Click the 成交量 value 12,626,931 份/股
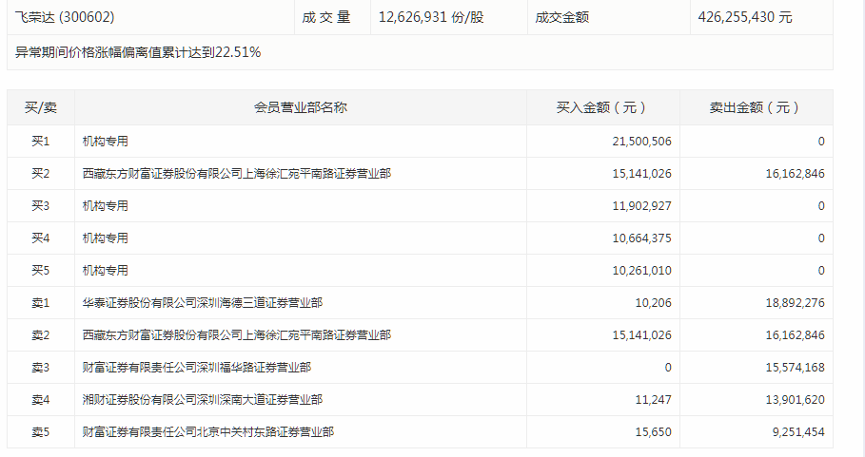Screen dimensions: 865x457 point(430,17)
